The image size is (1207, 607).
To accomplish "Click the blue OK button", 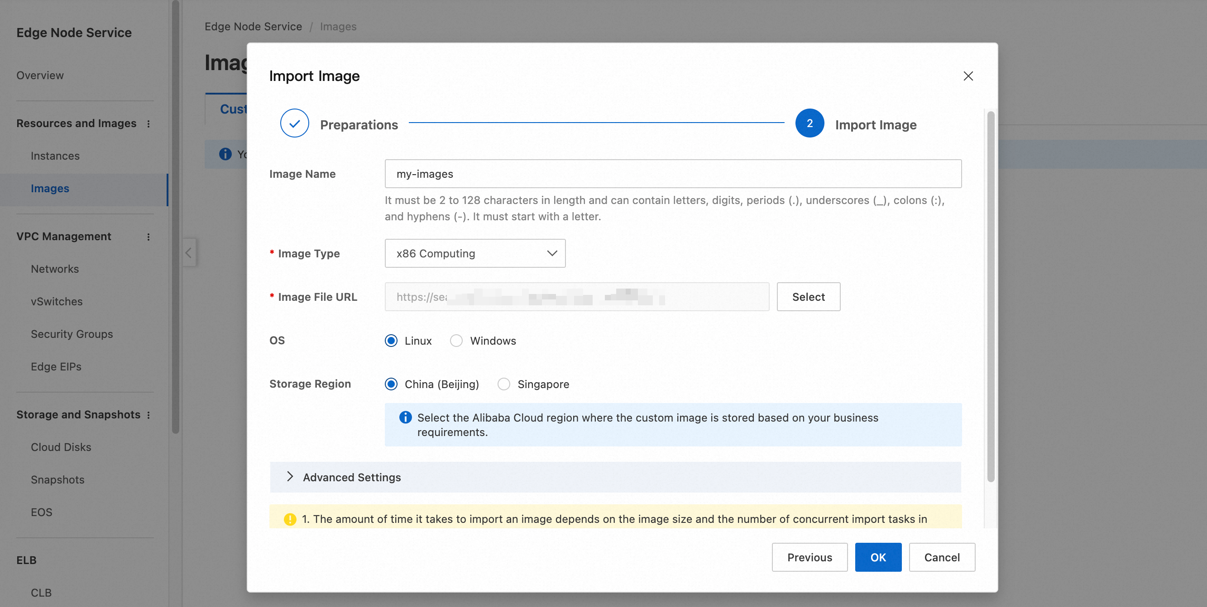I will (877, 557).
